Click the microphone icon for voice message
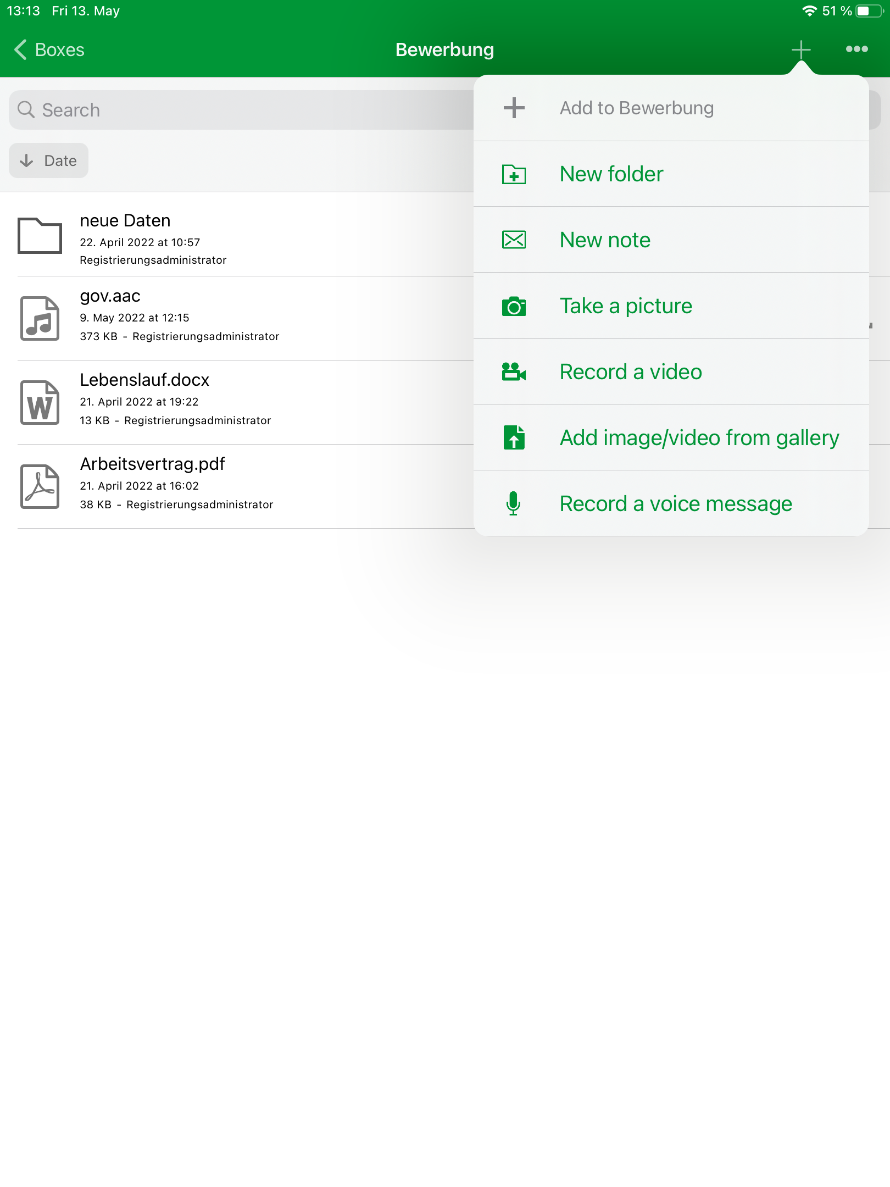This screenshot has width=890, height=1187. [513, 503]
